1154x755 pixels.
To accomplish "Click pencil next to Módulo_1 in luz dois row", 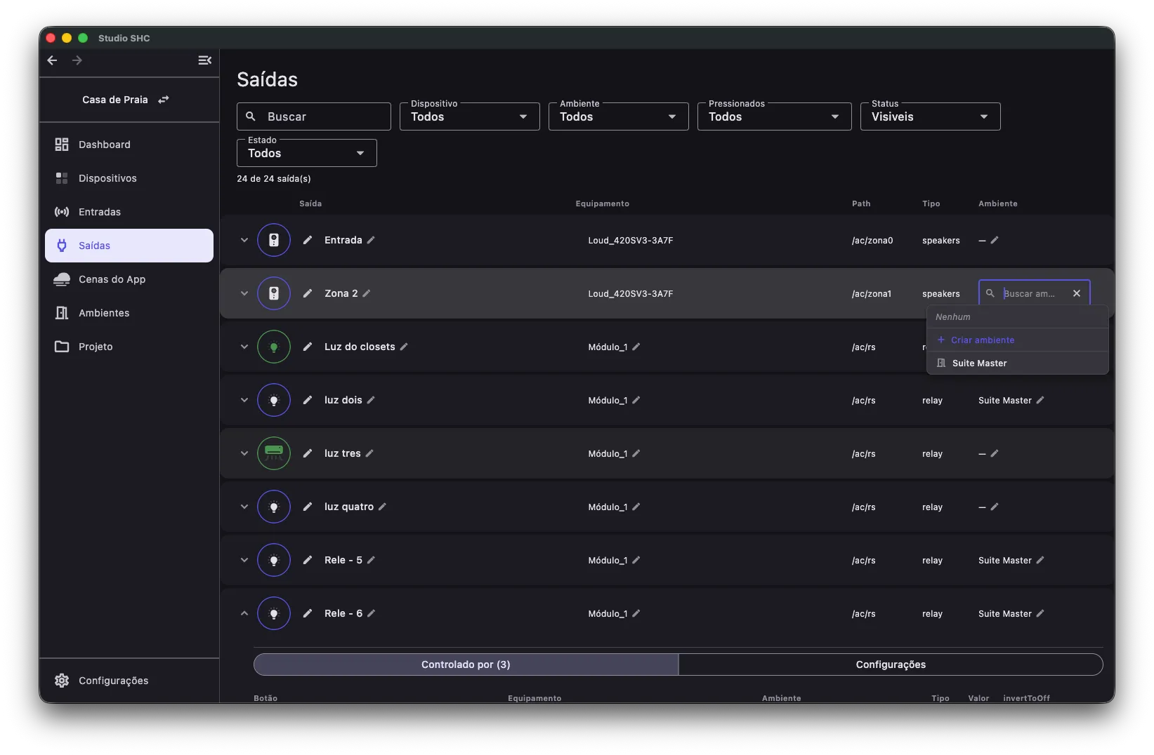I will pyautogui.click(x=636, y=400).
